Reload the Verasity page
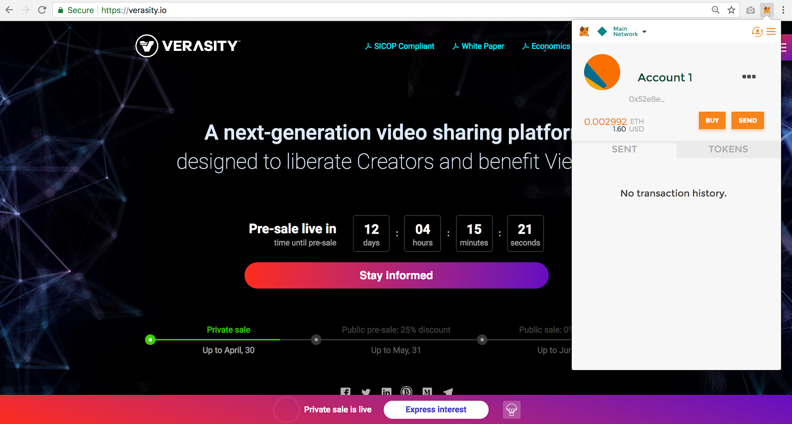 pyautogui.click(x=42, y=10)
